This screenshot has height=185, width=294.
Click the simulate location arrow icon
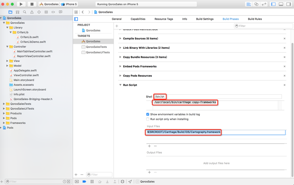click(130, 181)
